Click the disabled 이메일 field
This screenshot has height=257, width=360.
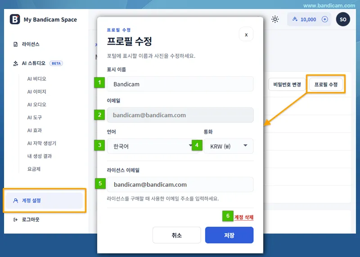180,115
